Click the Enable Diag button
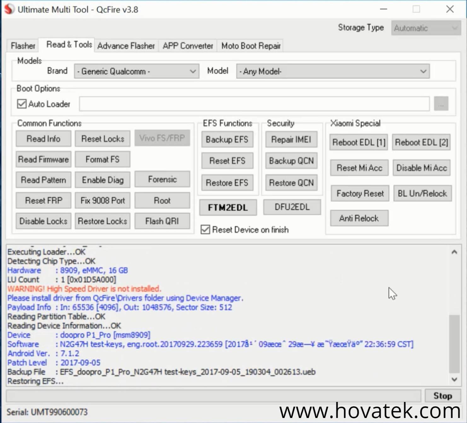Image resolution: width=467 pixels, height=423 pixels. pos(103,180)
